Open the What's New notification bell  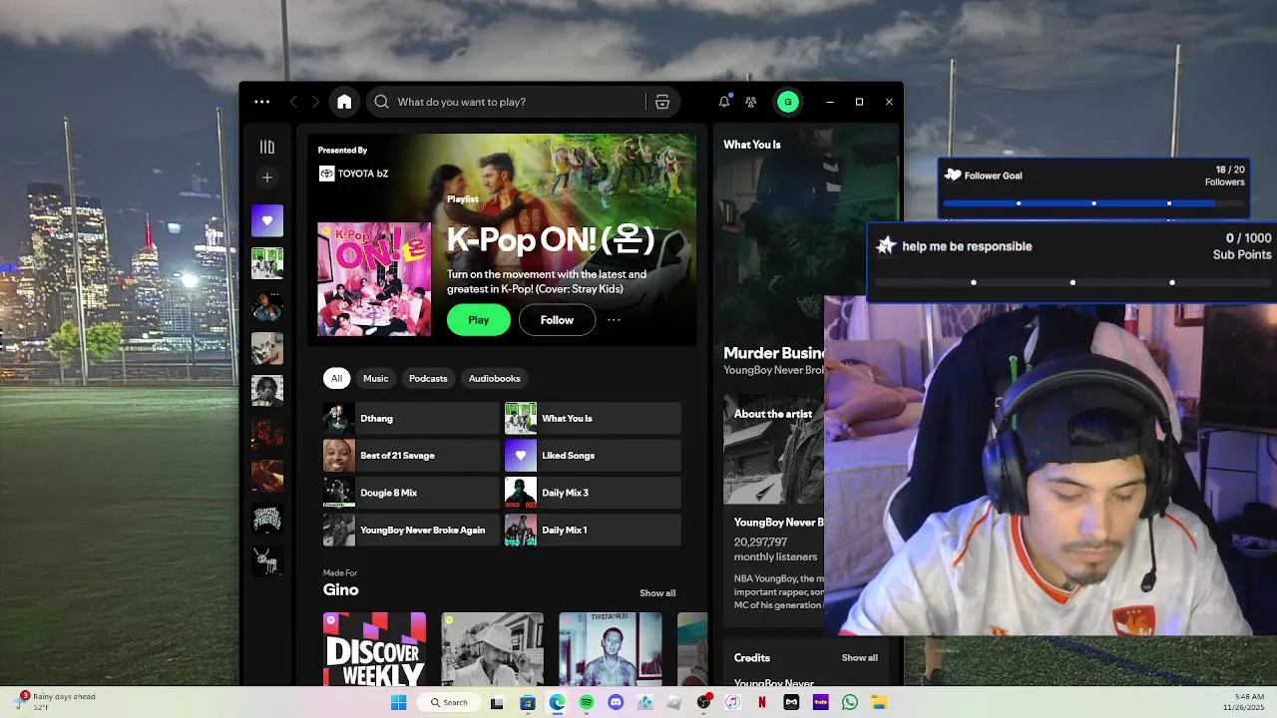[724, 102]
